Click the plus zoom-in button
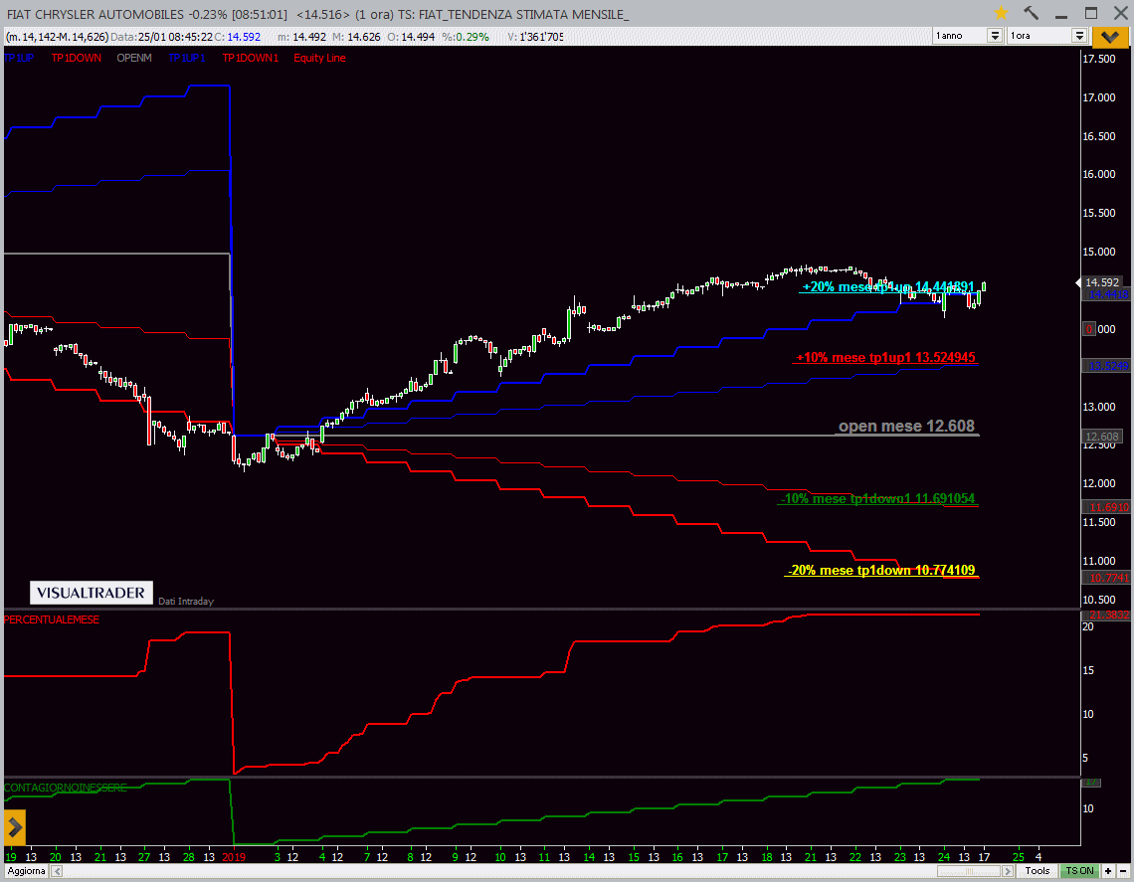This screenshot has height=882, width=1134. tap(1108, 871)
